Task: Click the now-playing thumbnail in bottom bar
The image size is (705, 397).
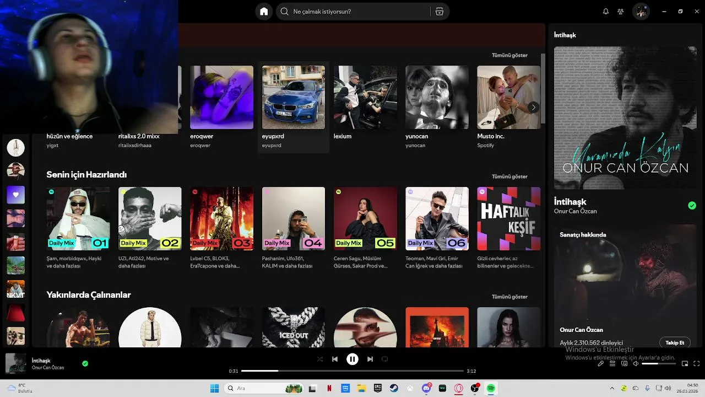Action: tap(15, 363)
